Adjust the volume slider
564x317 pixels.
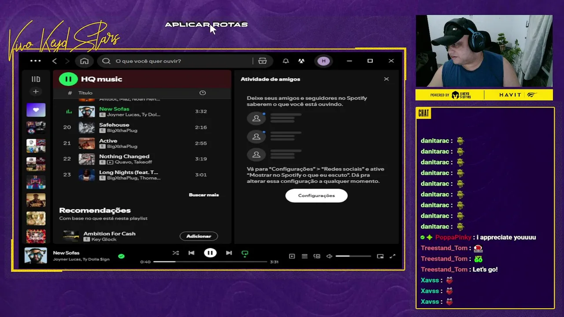pyautogui.click(x=353, y=256)
